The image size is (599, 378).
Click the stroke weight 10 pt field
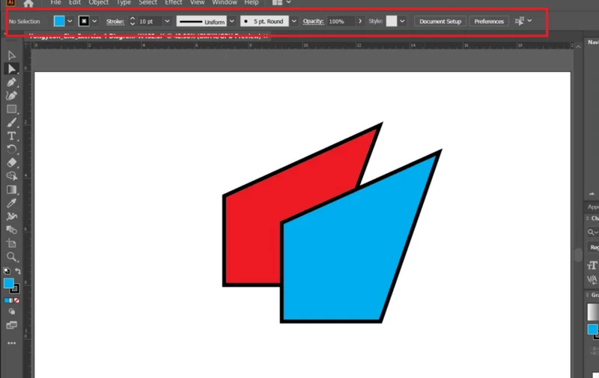149,22
